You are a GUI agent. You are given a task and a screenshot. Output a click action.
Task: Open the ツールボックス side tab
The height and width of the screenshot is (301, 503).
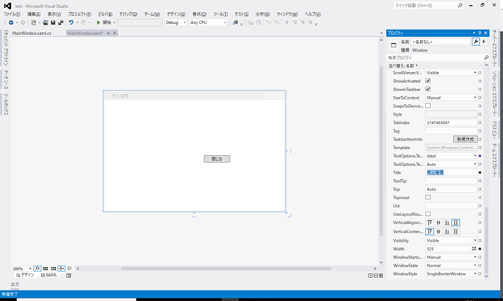point(6,104)
